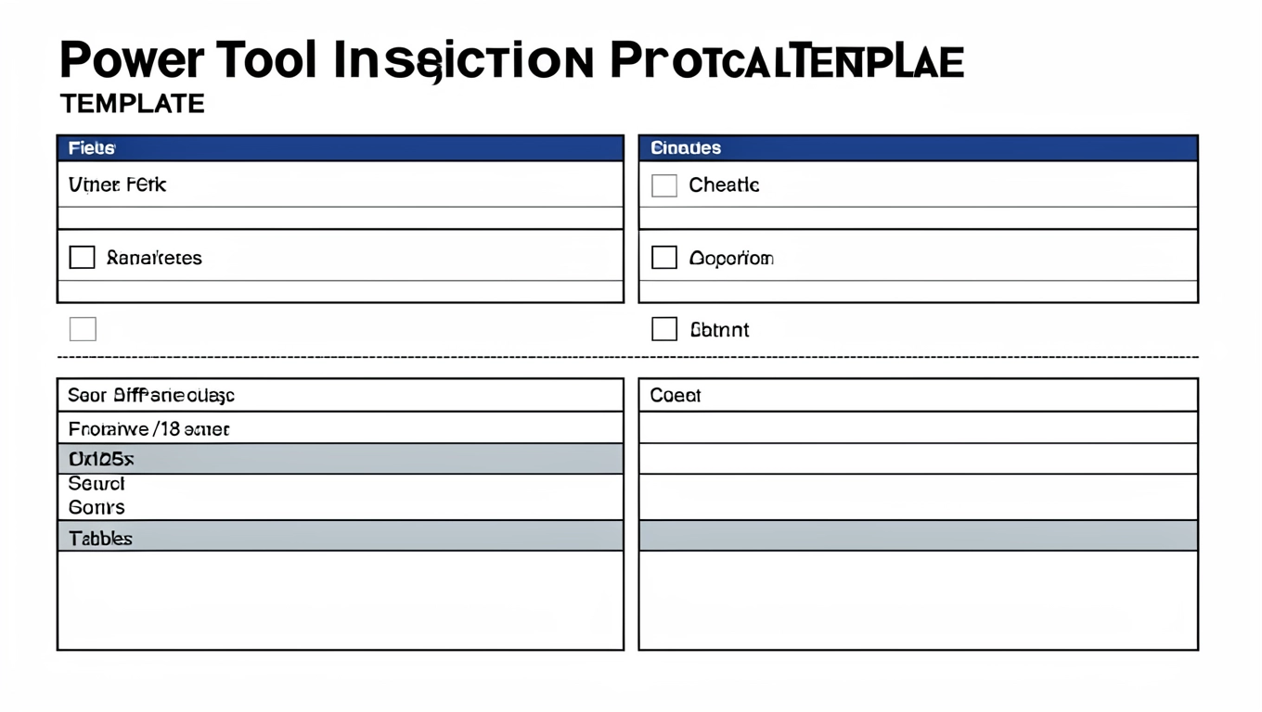1262x712 pixels.
Task: Click the Power Tool main title
Action: click(511, 61)
